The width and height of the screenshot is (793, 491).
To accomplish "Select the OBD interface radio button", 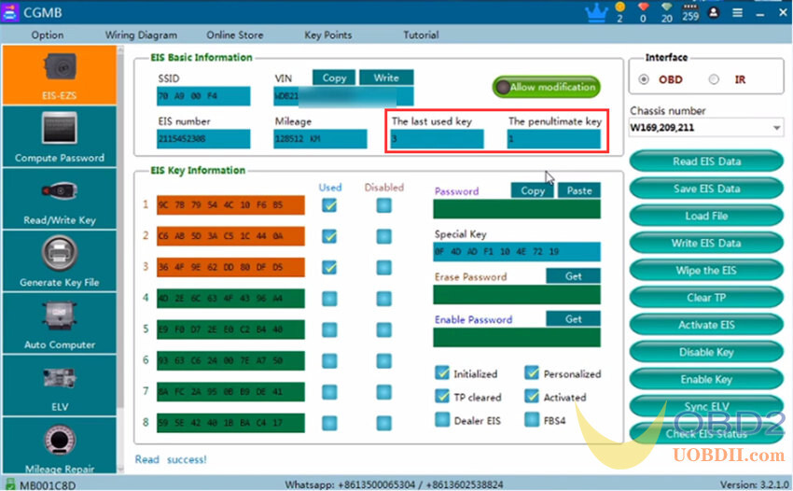I will (644, 79).
